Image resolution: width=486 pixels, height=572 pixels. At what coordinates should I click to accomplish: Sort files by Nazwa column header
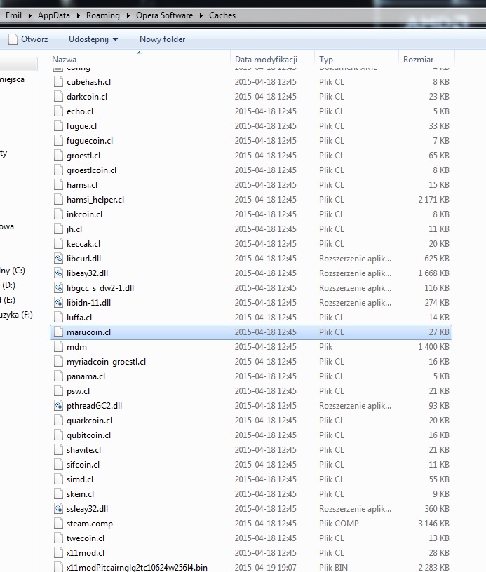click(65, 60)
